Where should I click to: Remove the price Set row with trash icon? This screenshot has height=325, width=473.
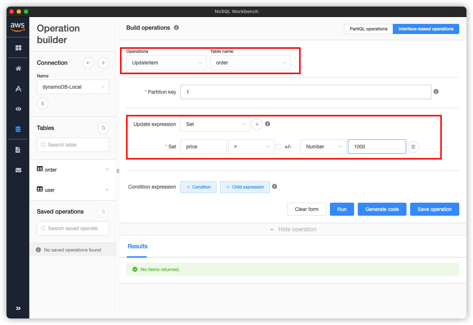coord(413,147)
